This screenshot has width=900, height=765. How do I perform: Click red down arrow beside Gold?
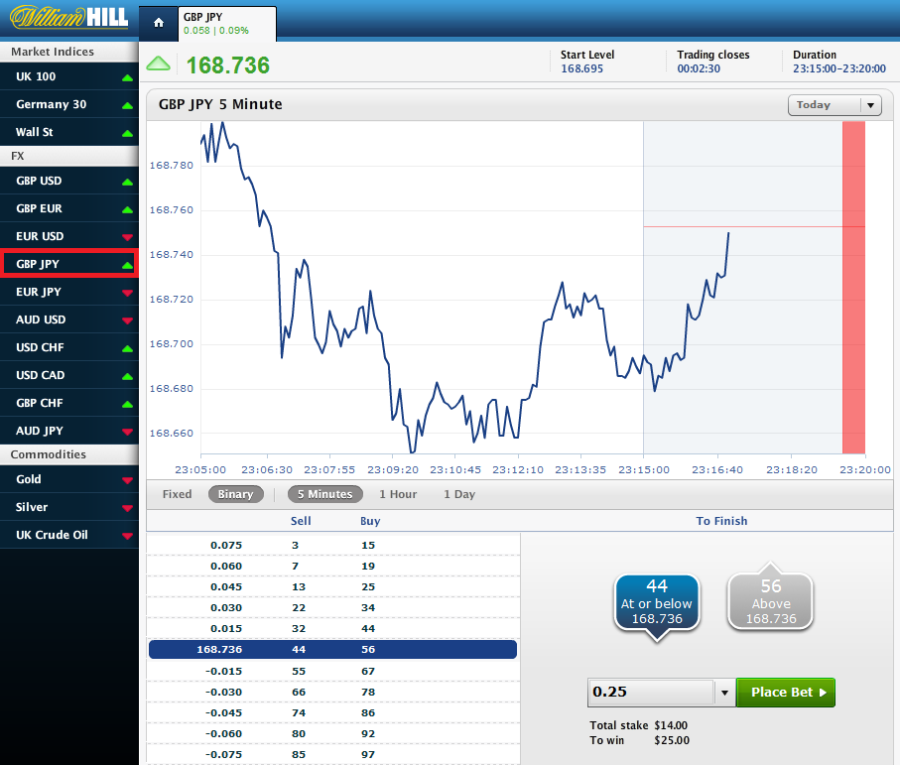tap(126, 480)
